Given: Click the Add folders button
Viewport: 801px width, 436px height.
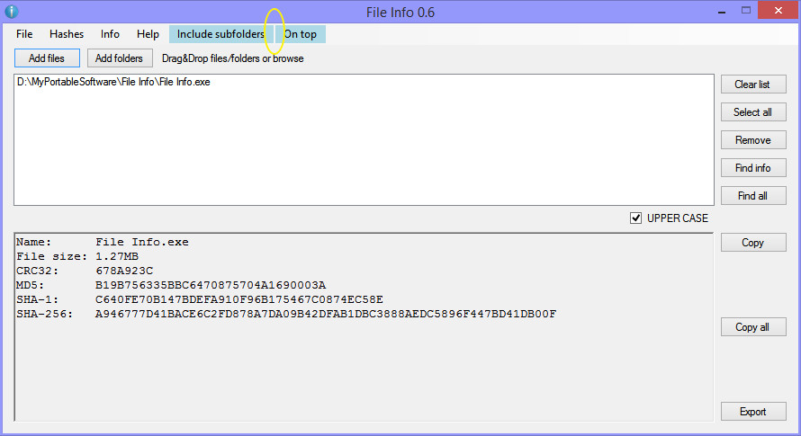Looking at the screenshot, I should 120,58.
